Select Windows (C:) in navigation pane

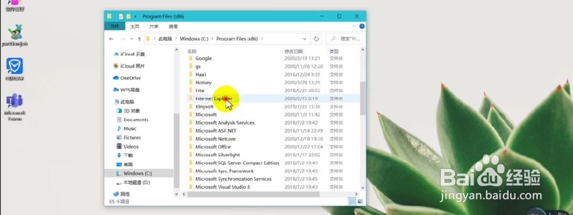click(138, 174)
